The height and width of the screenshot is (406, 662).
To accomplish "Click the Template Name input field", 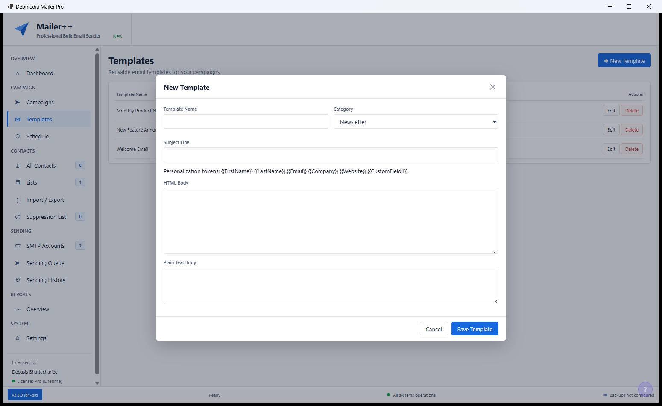I will tap(246, 122).
